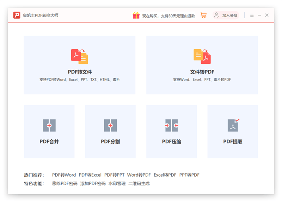Open the PDF提取 extract icon
Screen dimensions: 282x202
click(233, 125)
